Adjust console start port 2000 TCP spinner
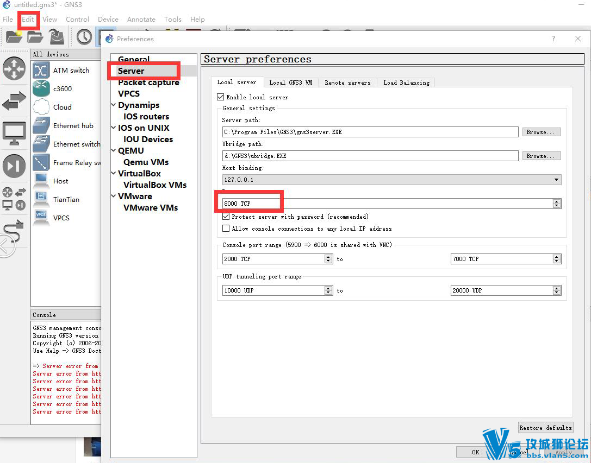Screen dimensions: 591x463 click(328, 259)
